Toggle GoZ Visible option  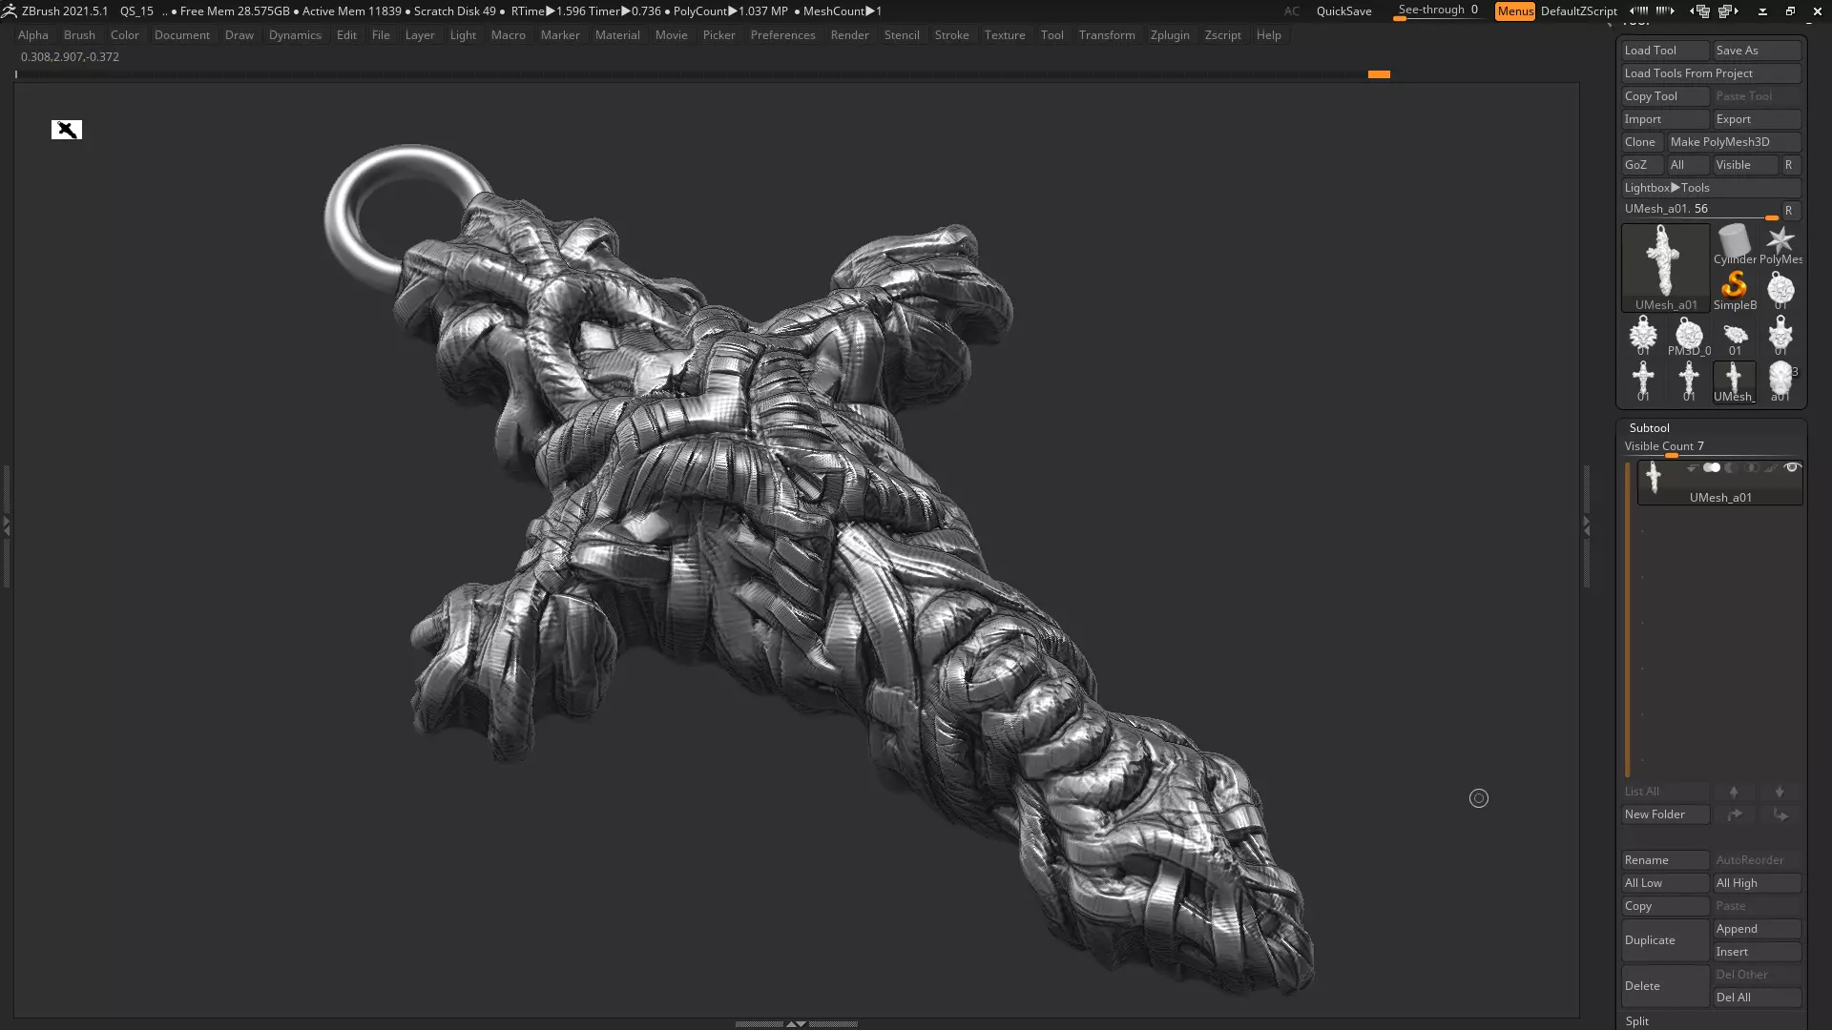pyautogui.click(x=1745, y=165)
